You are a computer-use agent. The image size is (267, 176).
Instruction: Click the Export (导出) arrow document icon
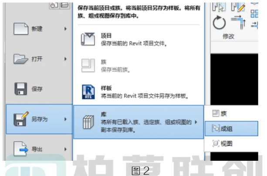[x=21, y=149]
